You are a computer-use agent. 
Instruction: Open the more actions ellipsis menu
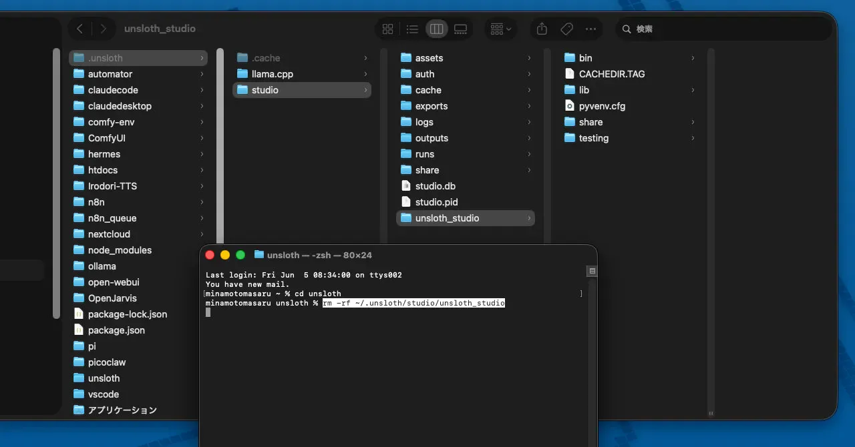tap(590, 29)
